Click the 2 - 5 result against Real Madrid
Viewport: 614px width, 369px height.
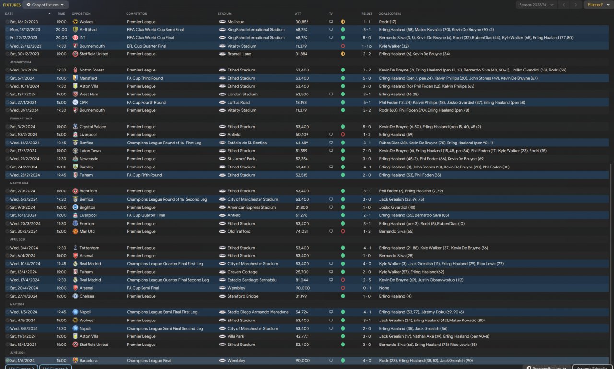(x=366, y=280)
